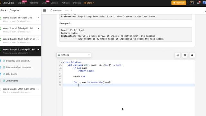206x116 pixels.
Task: Click the Subarray Sum Equals K document icon
Action: point(4,61)
